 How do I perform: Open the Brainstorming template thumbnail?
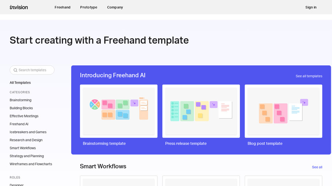119,111
